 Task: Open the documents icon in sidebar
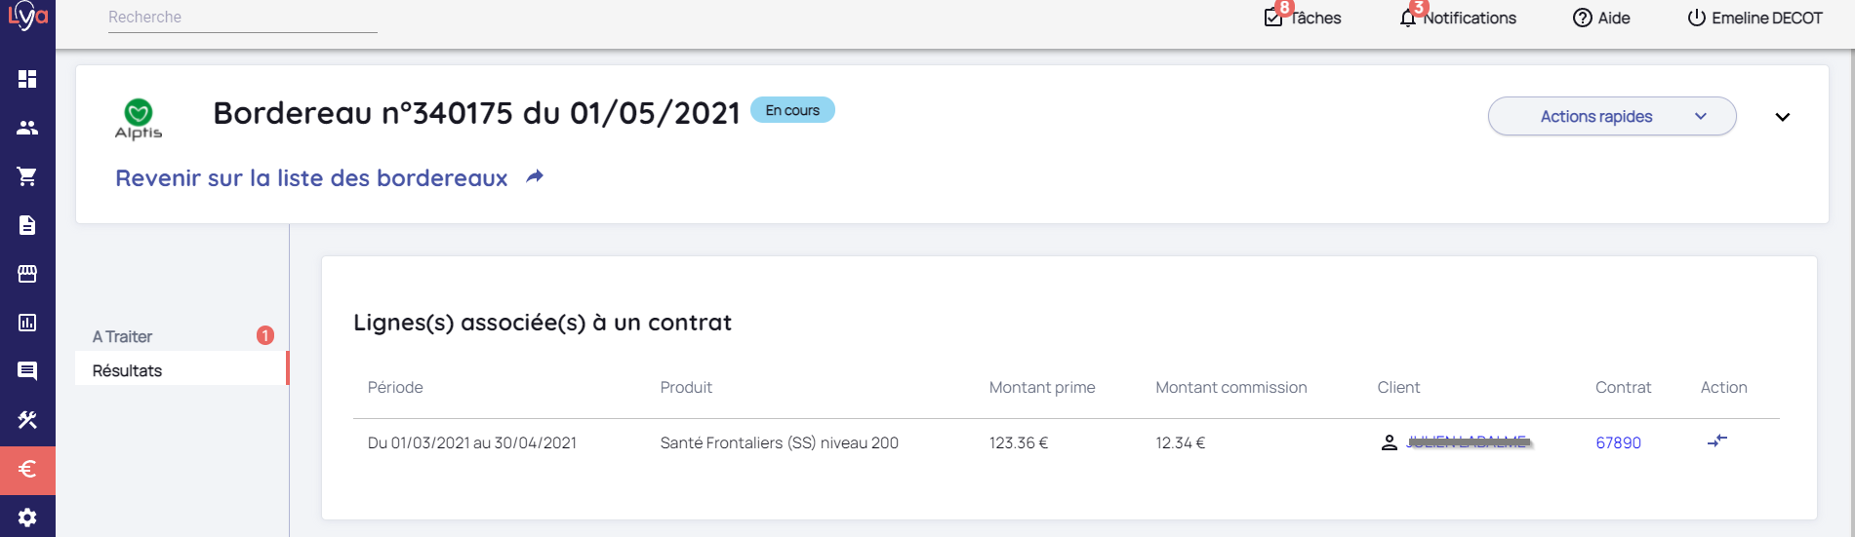point(27,225)
